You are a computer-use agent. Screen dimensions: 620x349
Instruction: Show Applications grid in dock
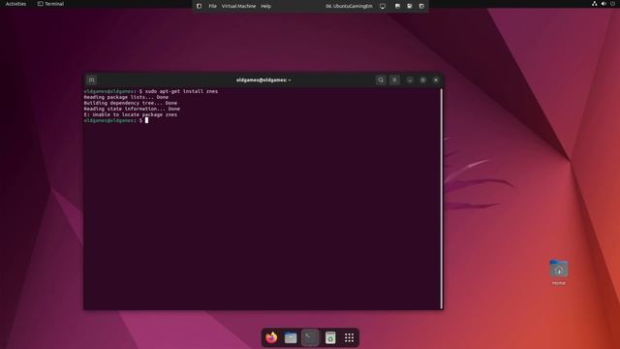click(x=349, y=337)
